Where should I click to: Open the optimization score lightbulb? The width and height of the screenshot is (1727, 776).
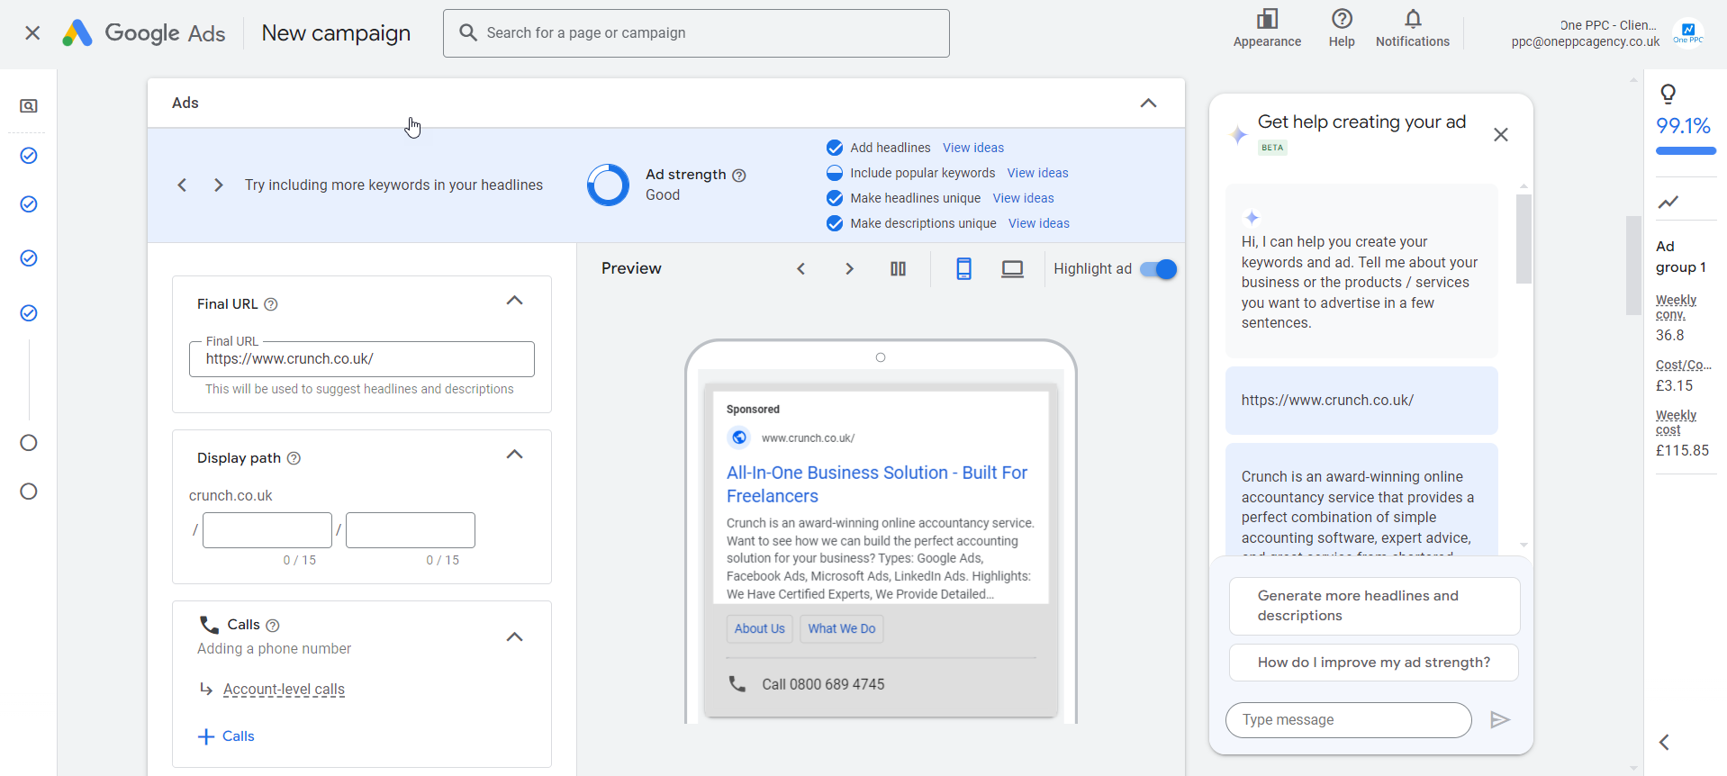point(1668,94)
